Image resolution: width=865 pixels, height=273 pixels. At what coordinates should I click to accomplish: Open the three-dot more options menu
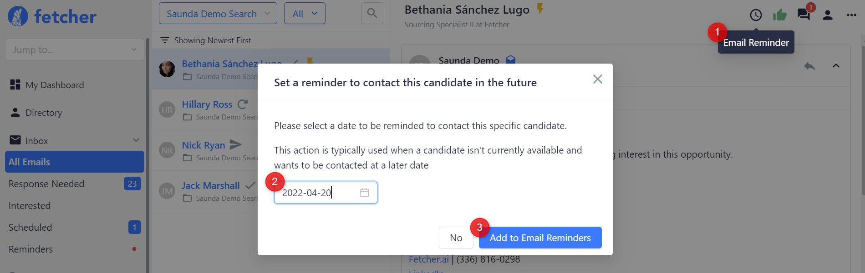[x=851, y=15]
